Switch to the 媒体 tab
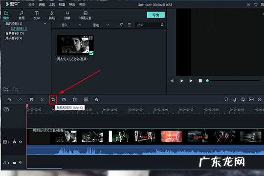 click(x=6, y=15)
